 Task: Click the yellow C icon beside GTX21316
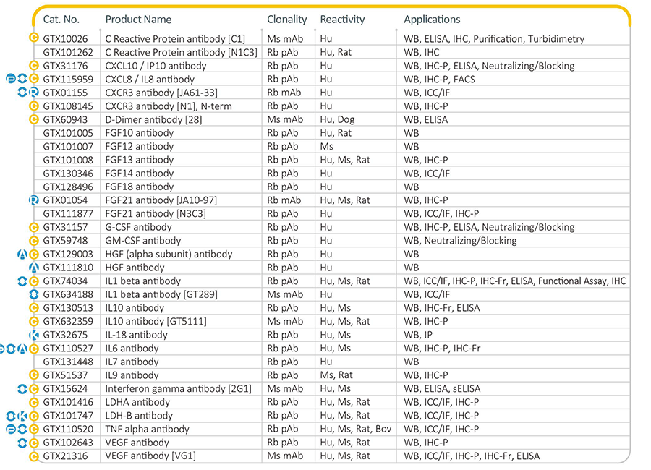pyautogui.click(x=34, y=456)
